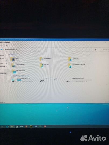Open the Mail app on the taskbar

[x=22, y=126]
